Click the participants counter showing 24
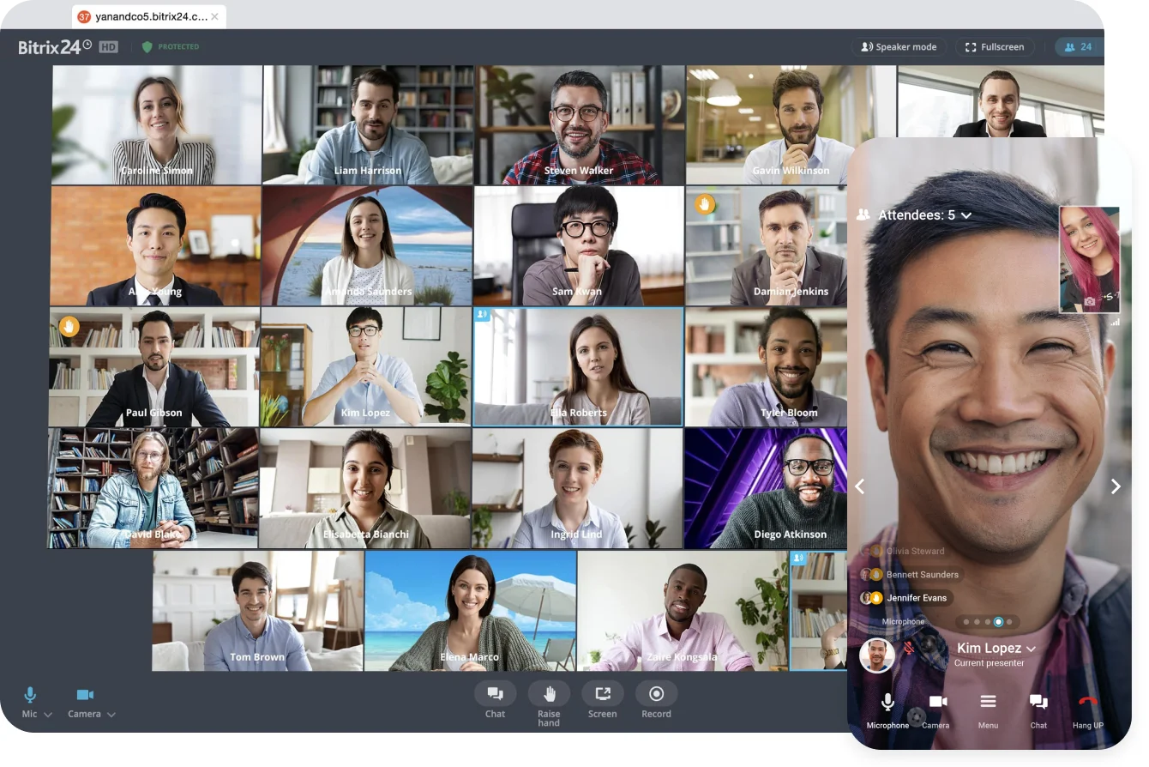The height and width of the screenshot is (767, 1149). point(1078,46)
